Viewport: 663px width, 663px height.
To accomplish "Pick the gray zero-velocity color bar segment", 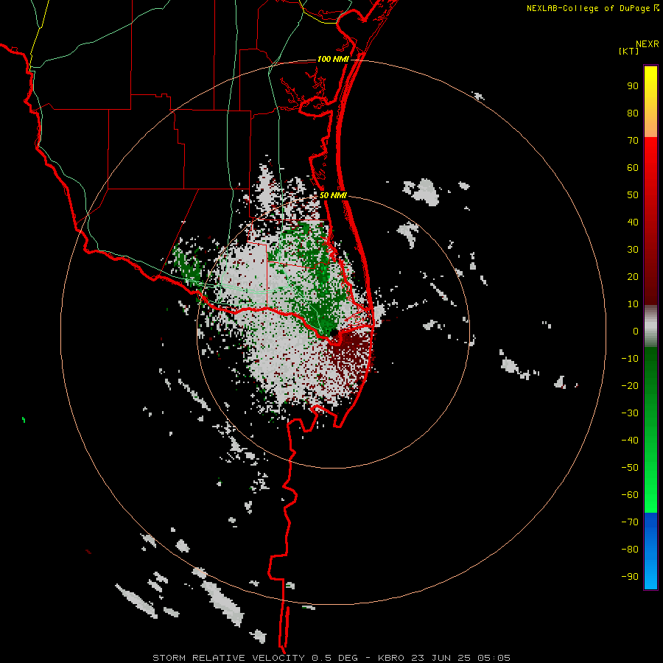I will pos(650,326).
